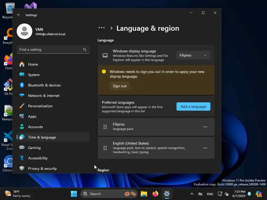Go back using the Settings back arrow

pyautogui.click(x=19, y=15)
